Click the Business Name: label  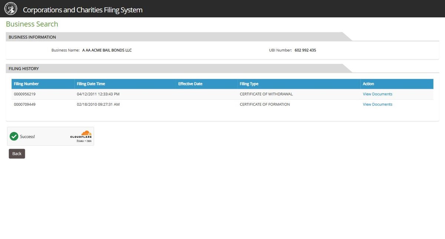coord(65,50)
